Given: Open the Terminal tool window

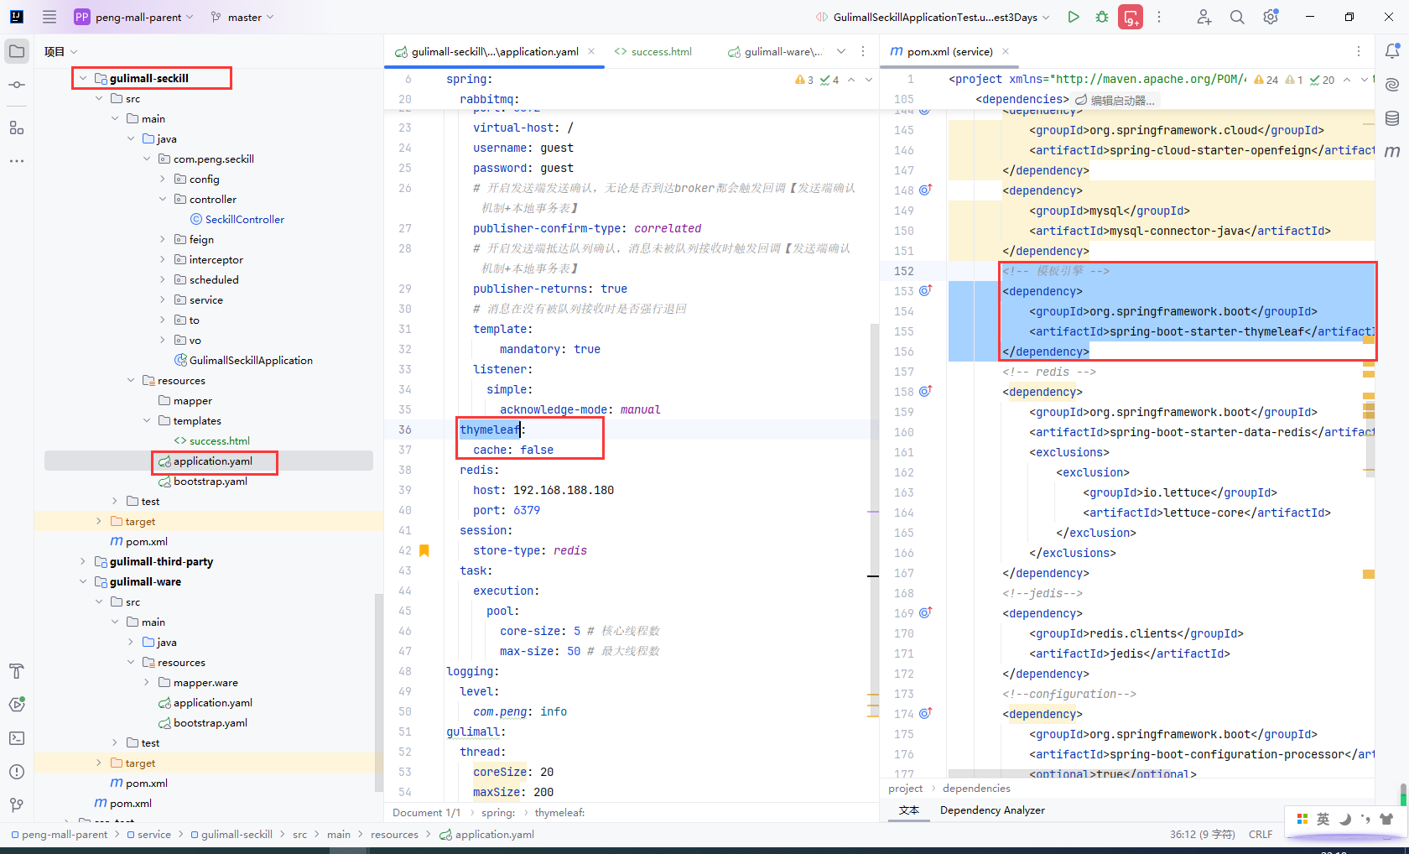Looking at the screenshot, I should pos(17,738).
